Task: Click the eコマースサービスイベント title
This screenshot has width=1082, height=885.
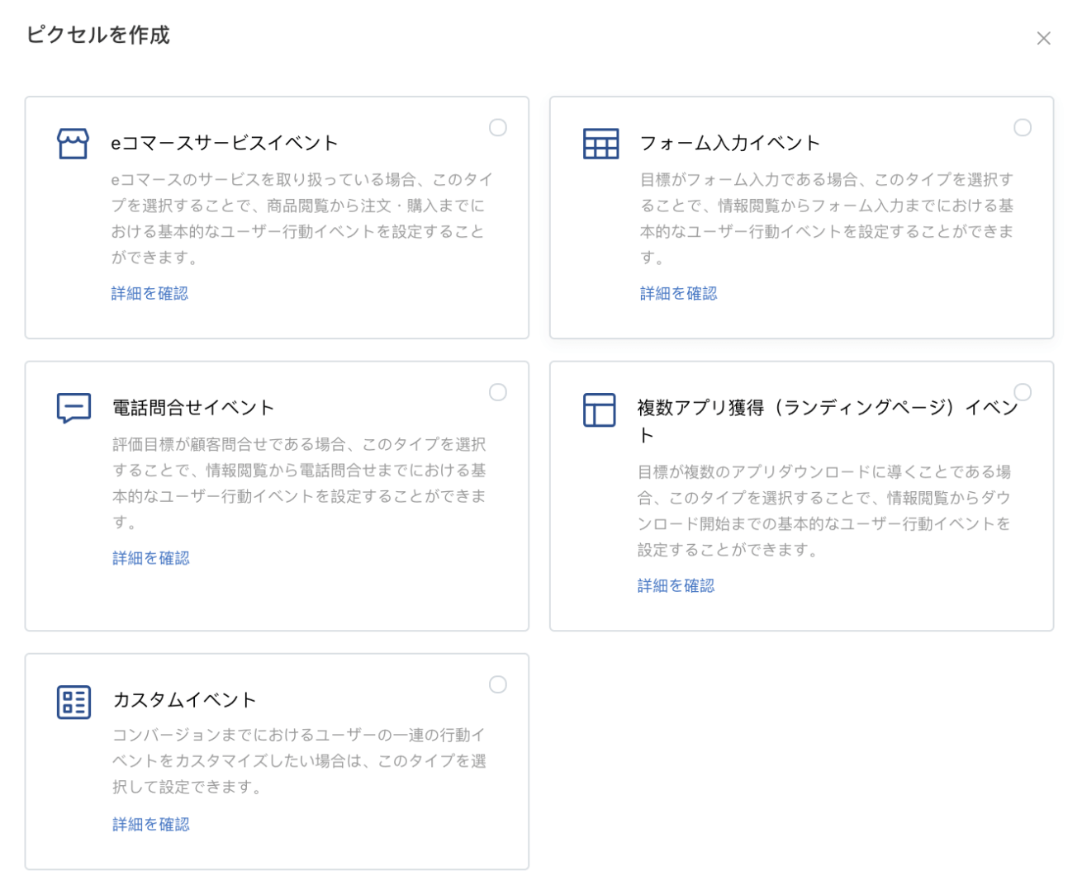Action: [x=225, y=143]
